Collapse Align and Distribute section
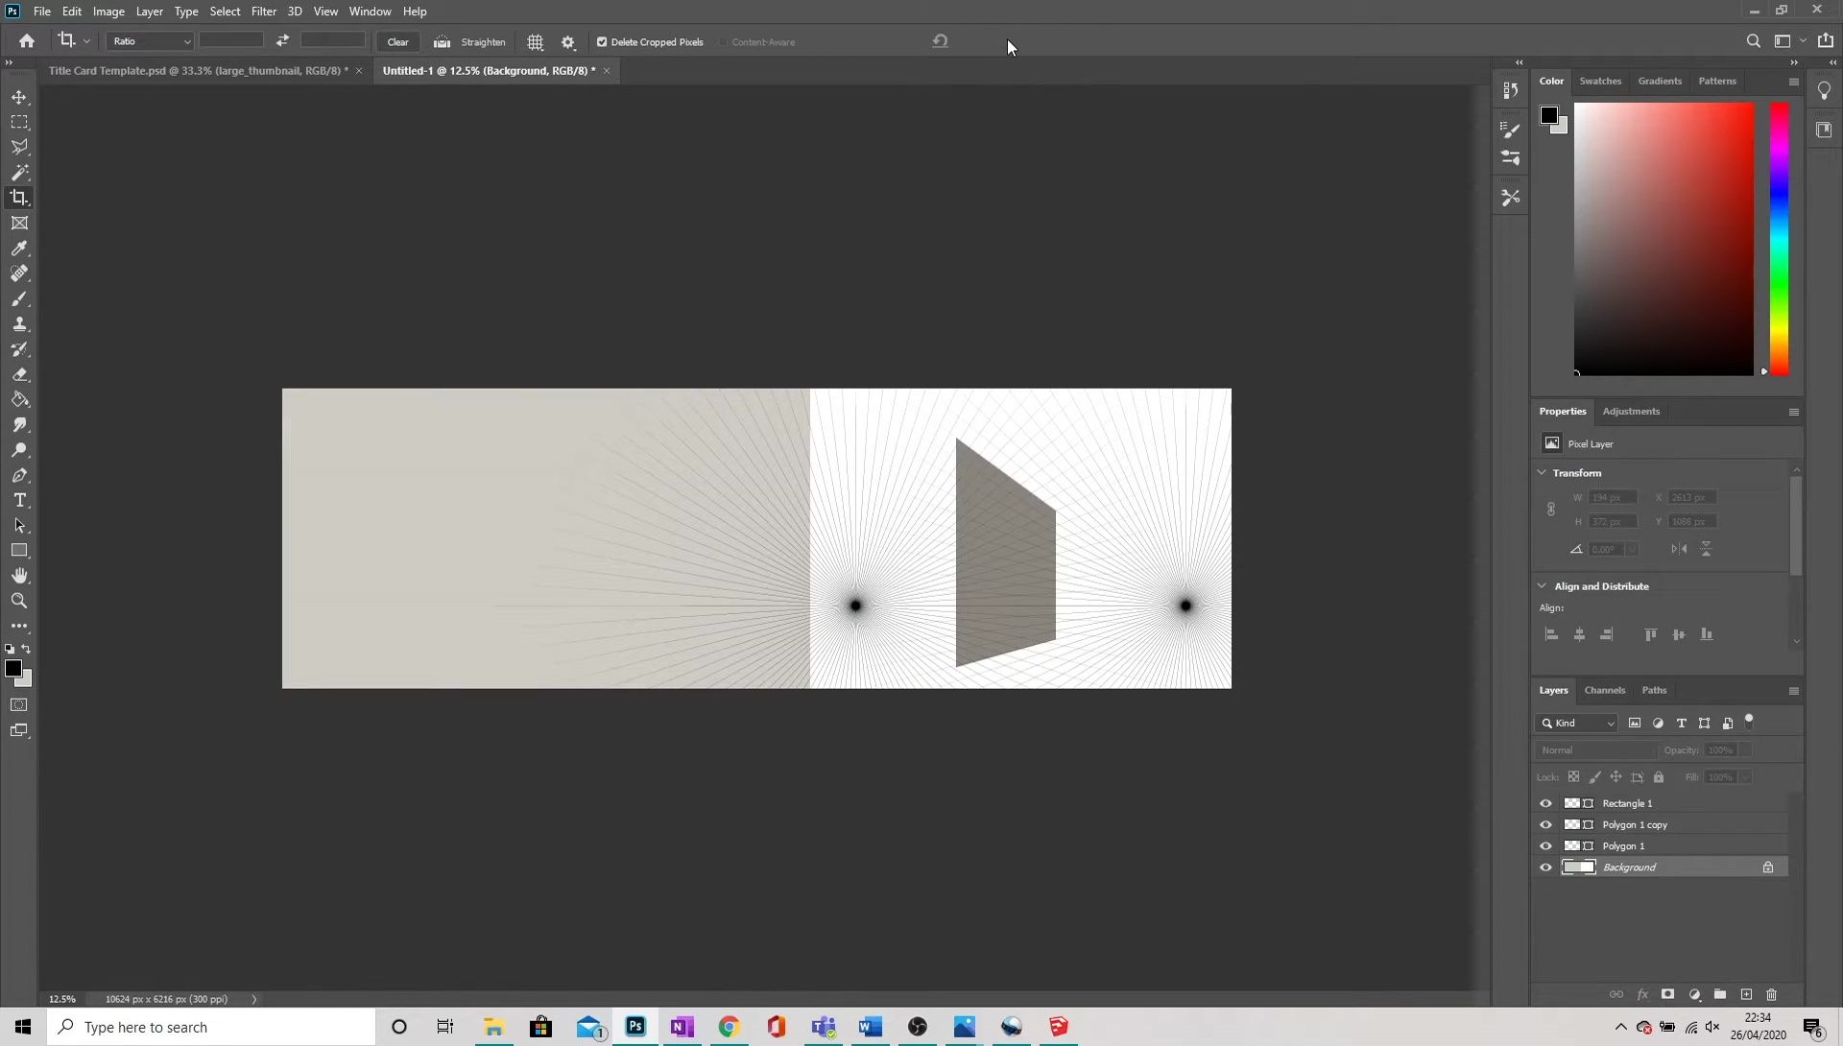Image resolution: width=1843 pixels, height=1046 pixels. pos(1542,586)
